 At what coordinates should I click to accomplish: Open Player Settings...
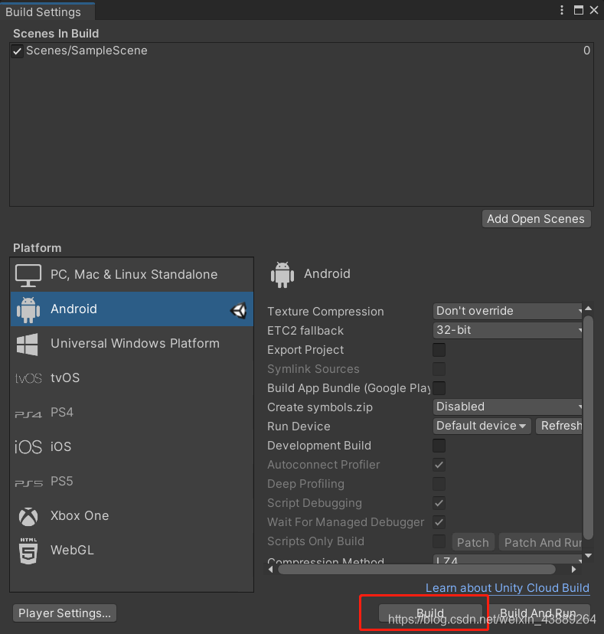tap(64, 613)
